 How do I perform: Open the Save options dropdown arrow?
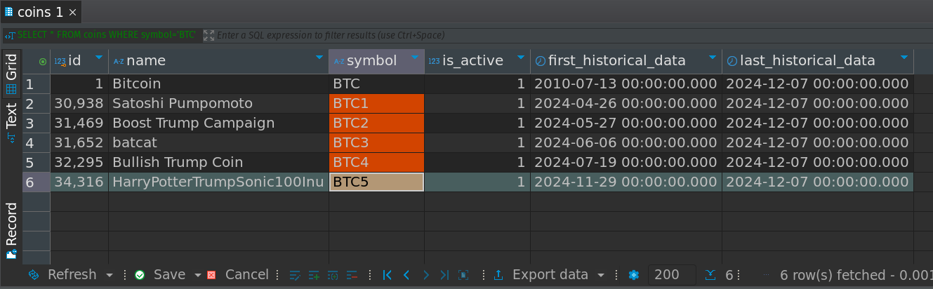click(x=198, y=275)
